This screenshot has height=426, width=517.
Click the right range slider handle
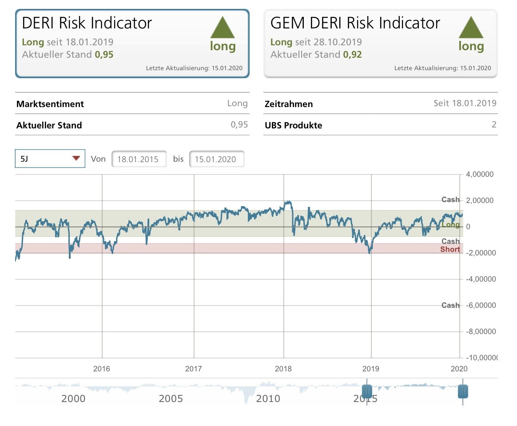coord(463,391)
